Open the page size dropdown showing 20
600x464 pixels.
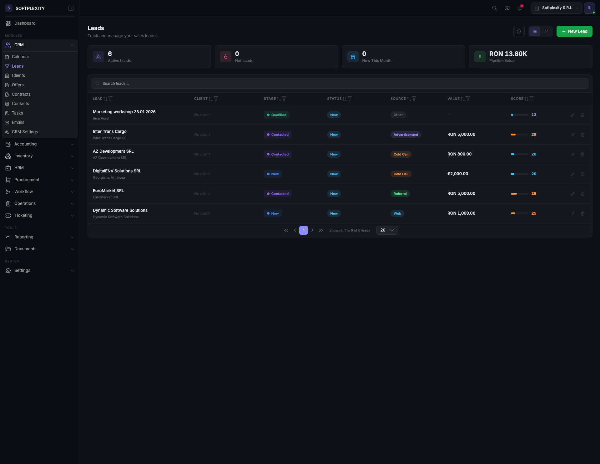pyautogui.click(x=387, y=230)
